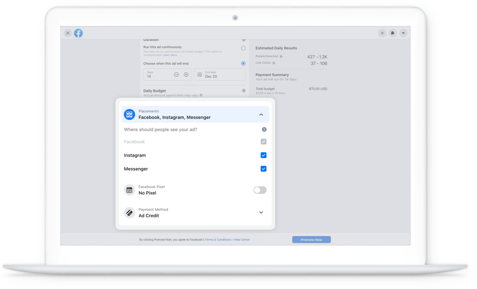477x289 pixels.
Task: Open the Help Center link
Action: [242, 240]
